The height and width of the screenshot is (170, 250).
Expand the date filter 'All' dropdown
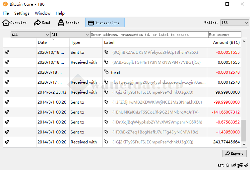tap(30, 35)
